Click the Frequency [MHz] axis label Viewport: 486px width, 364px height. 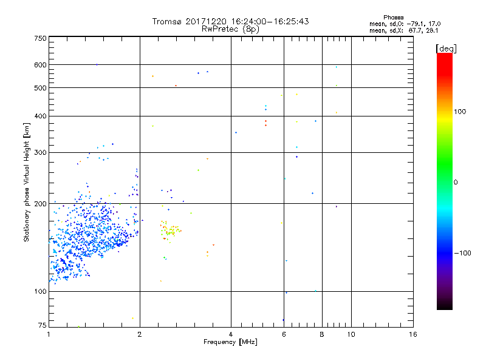coord(230,343)
